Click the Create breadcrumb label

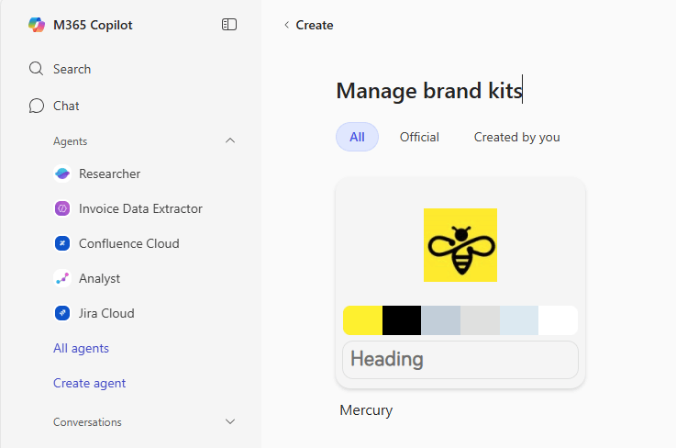315,25
